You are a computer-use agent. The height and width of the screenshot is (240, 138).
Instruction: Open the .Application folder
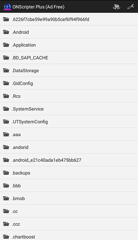(x=69, y=45)
